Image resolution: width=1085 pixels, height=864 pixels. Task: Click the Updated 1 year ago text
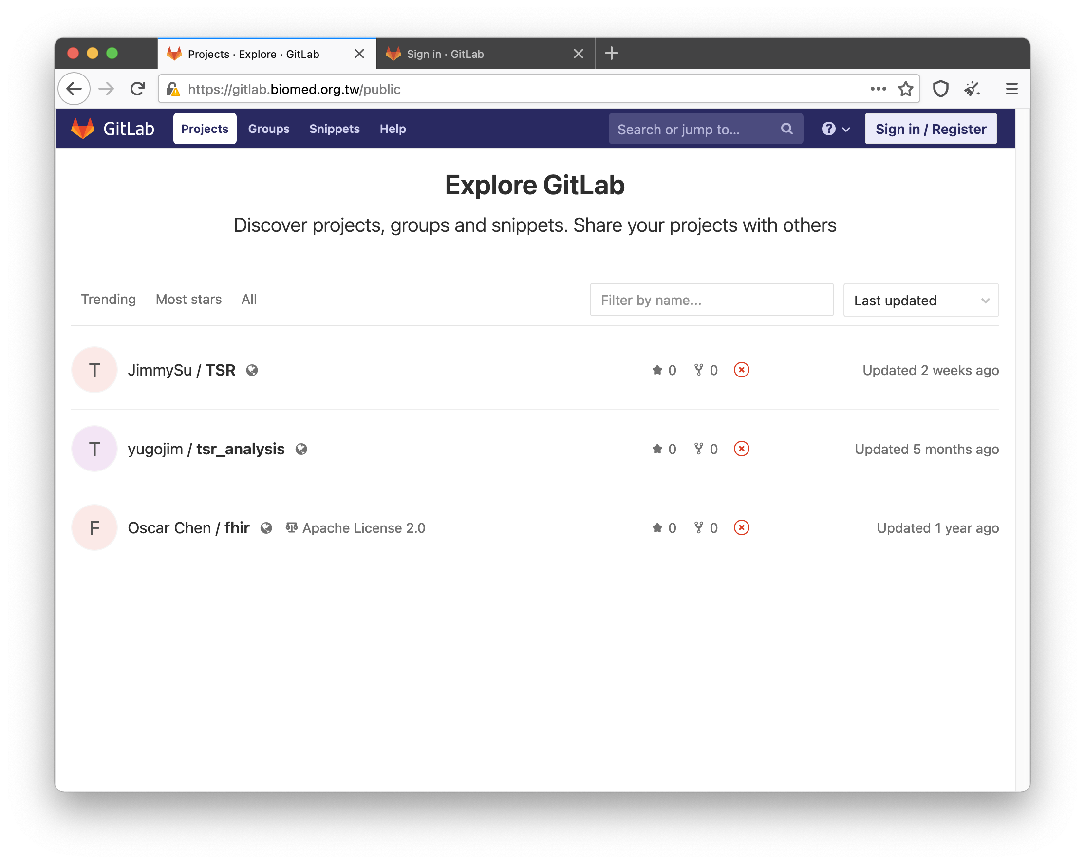click(937, 528)
